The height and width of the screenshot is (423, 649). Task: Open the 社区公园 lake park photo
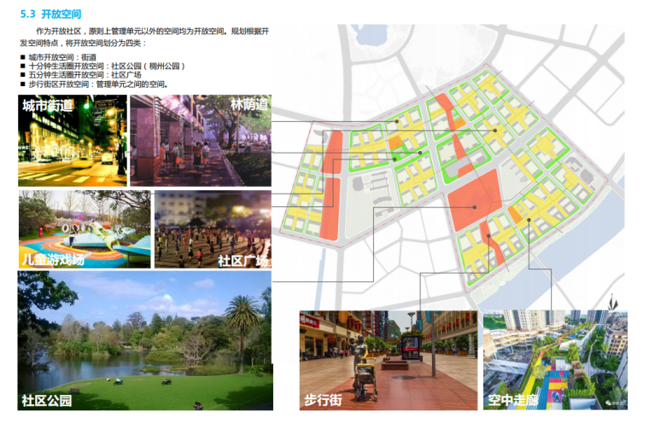point(143,343)
